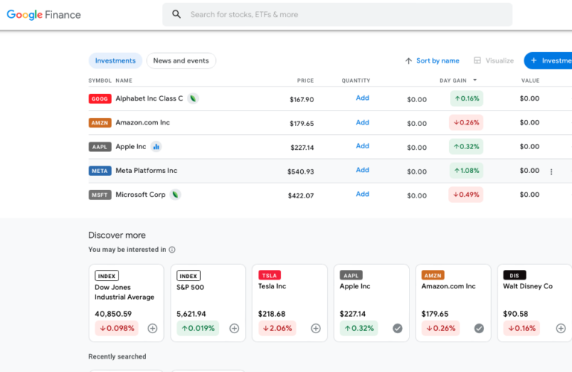
Task: Click the search magnifier icon
Action: tap(177, 14)
